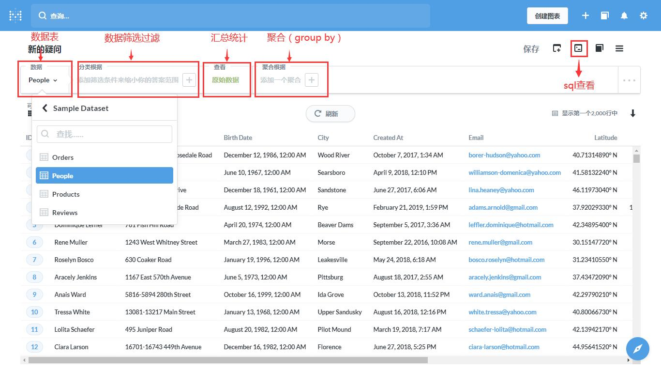Open the notifications bell icon
Viewport: 661px width, 372px height.
click(624, 15)
